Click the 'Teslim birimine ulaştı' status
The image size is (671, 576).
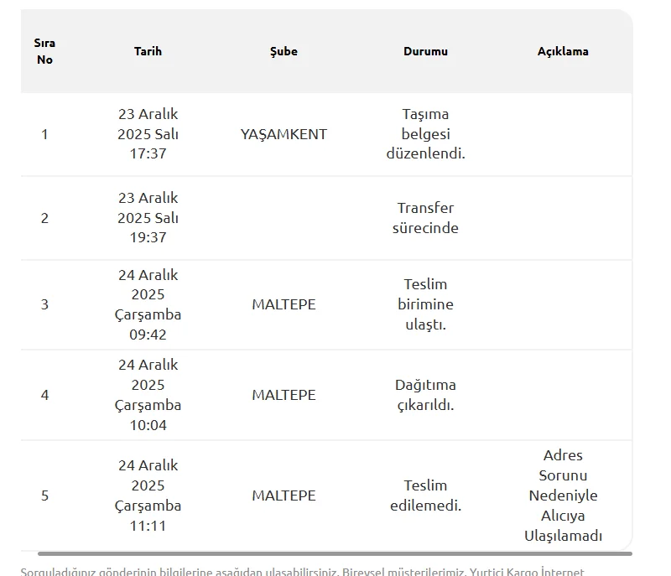pyautogui.click(x=425, y=304)
